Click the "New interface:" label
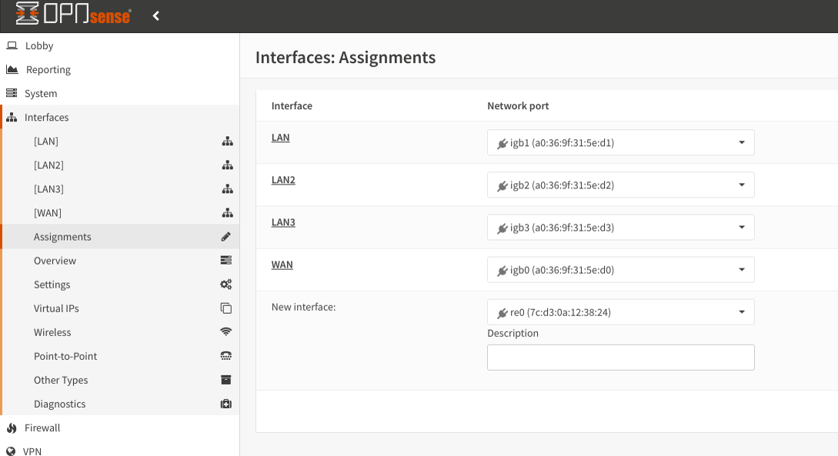This screenshot has height=456, width=838. (303, 307)
